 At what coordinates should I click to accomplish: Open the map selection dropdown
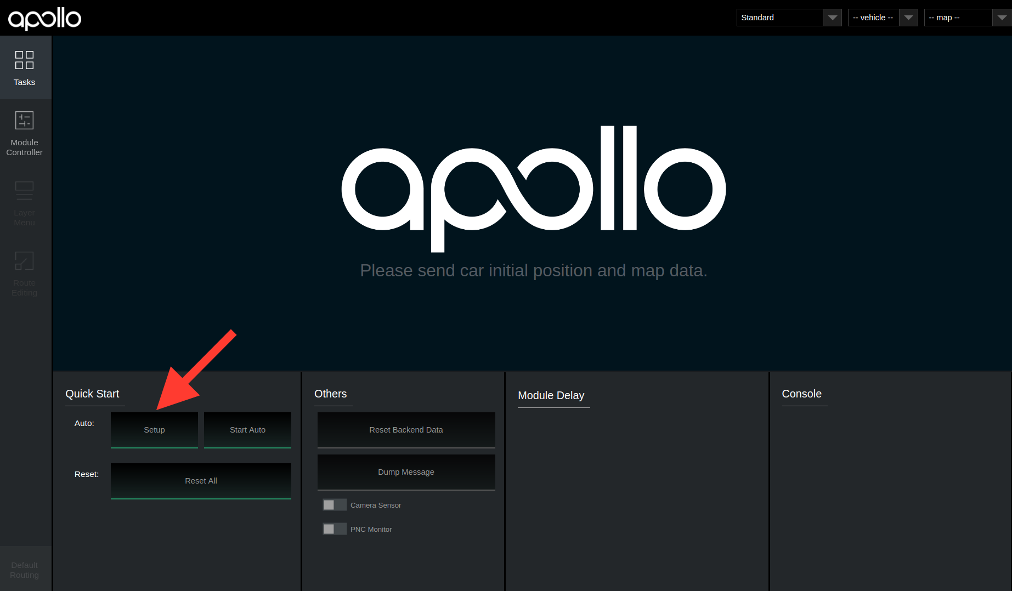[966, 18]
